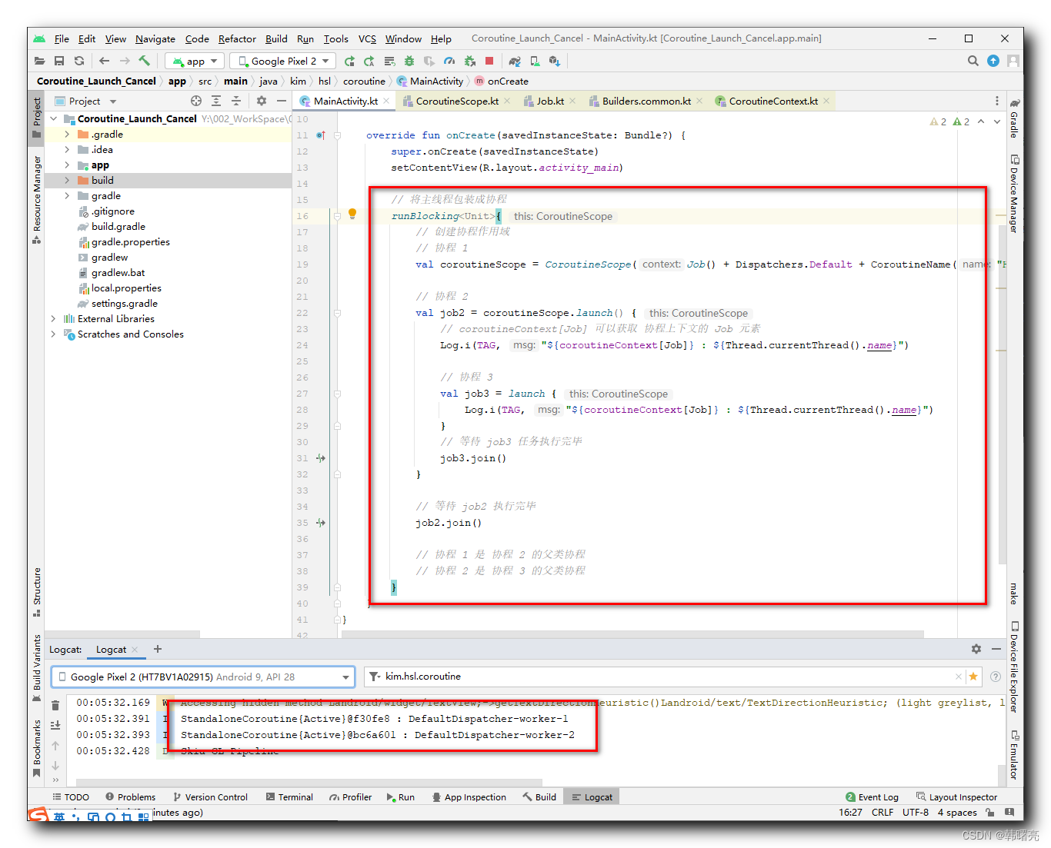The image size is (1051, 848).
Task: Stop the app with the red square
Action: click(489, 61)
